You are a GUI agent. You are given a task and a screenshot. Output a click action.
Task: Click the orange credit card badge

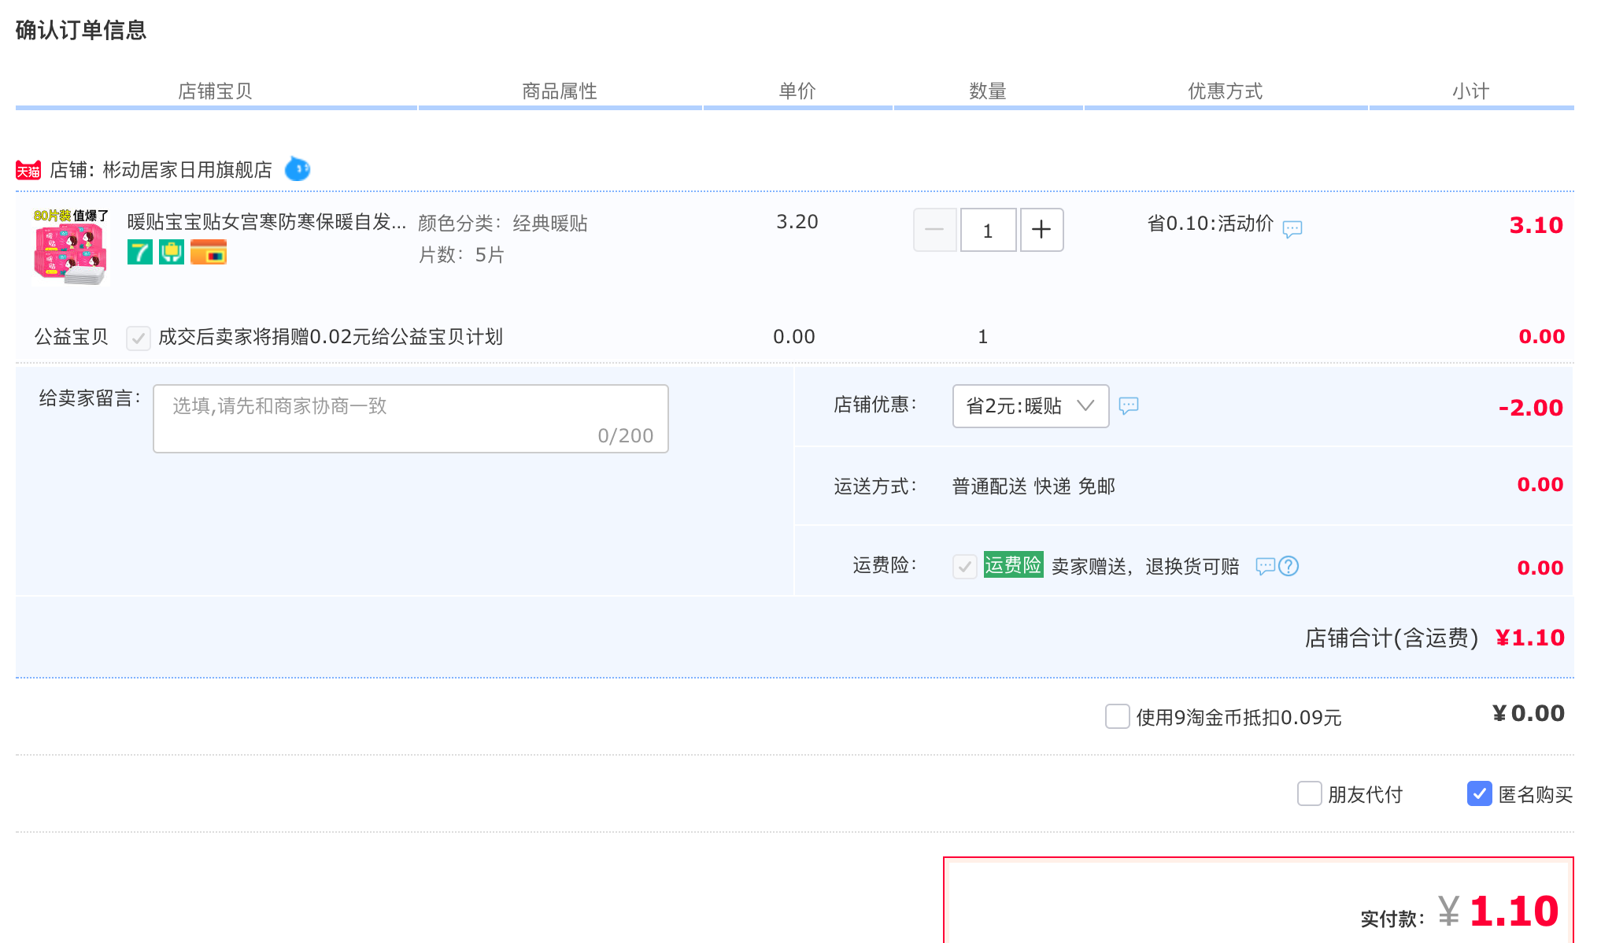point(209,252)
